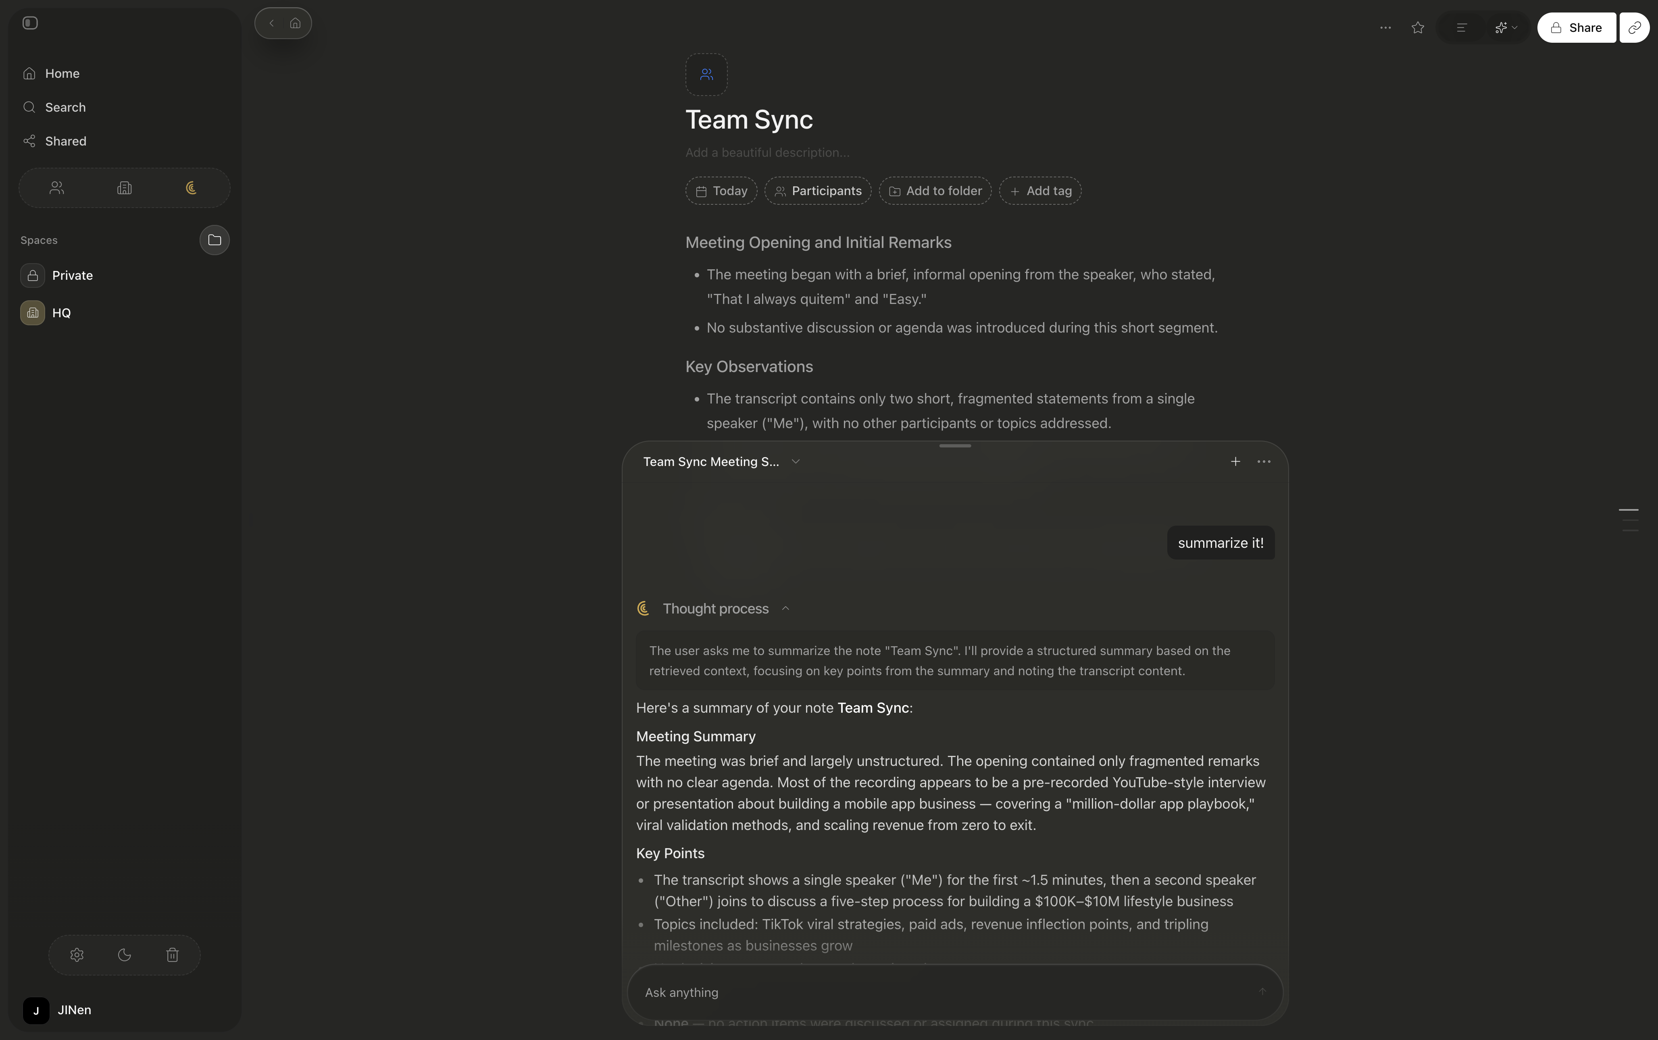Go back with the left chevron

tap(271, 23)
